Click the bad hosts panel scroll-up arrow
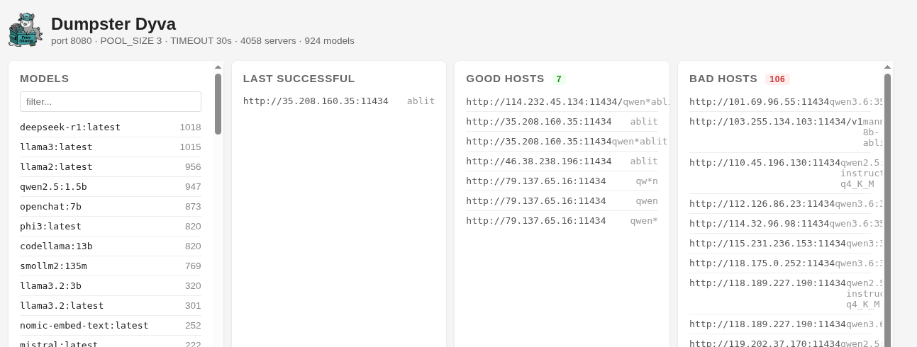The image size is (917, 347). pyautogui.click(x=887, y=67)
